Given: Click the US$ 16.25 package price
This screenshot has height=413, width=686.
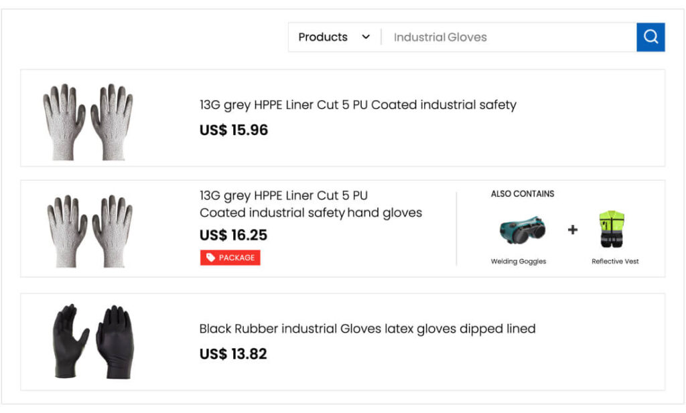Looking at the screenshot, I should 233,235.
